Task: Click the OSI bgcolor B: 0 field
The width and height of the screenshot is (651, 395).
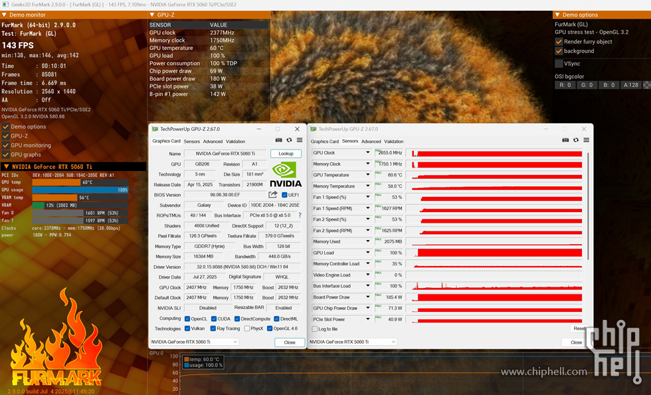Action: click(608, 85)
